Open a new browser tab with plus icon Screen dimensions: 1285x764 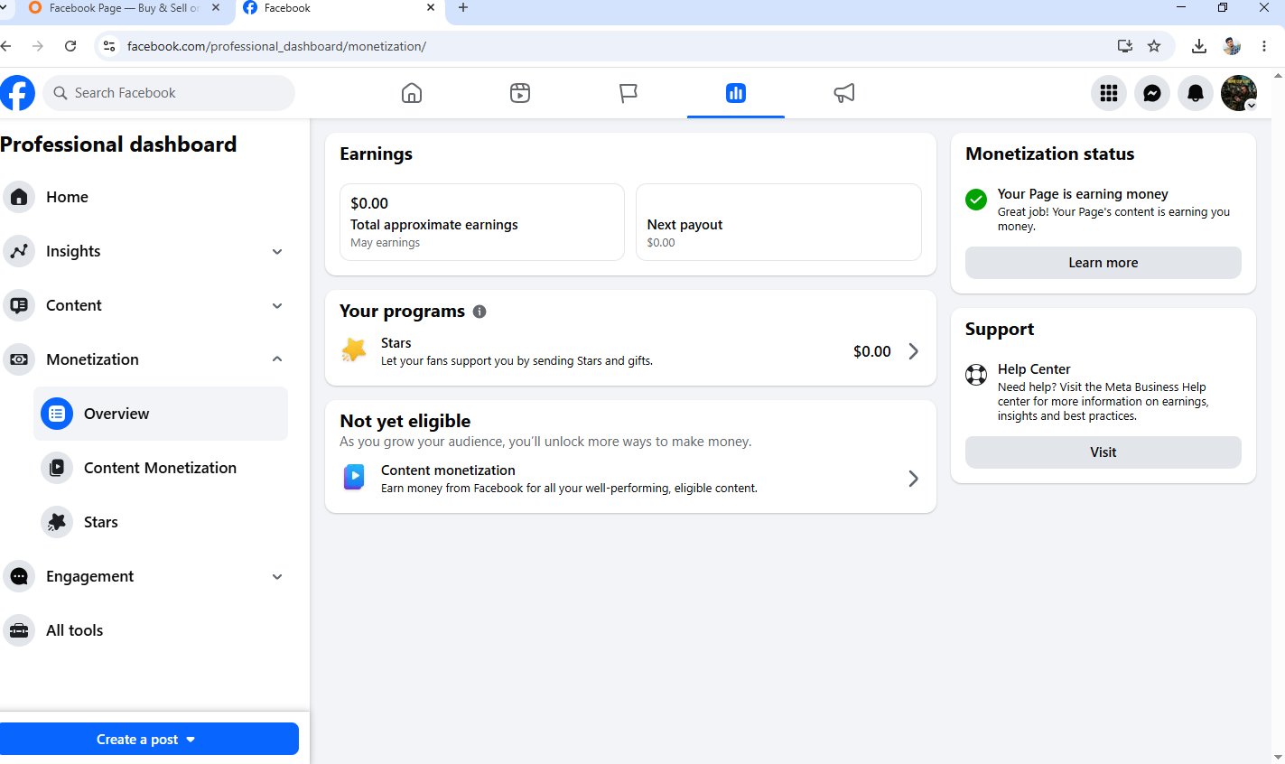point(463,8)
